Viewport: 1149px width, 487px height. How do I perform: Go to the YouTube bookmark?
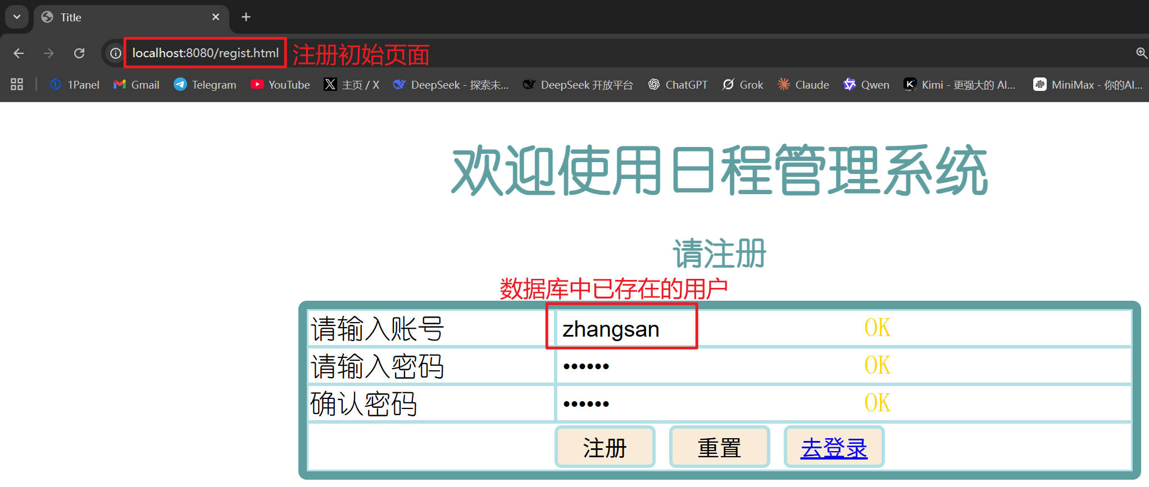tap(280, 85)
